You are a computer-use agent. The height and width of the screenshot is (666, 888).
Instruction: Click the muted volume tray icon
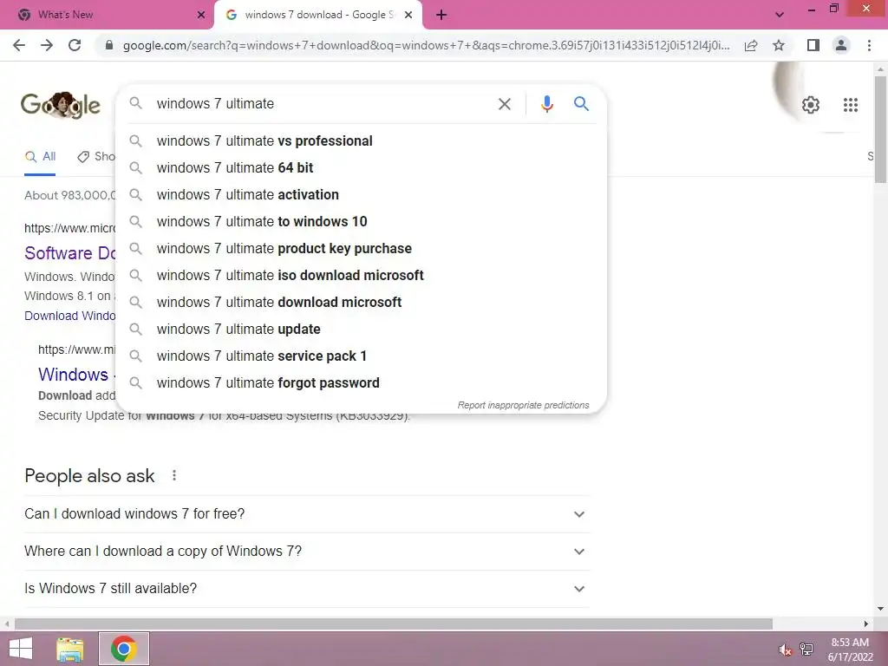tap(785, 650)
